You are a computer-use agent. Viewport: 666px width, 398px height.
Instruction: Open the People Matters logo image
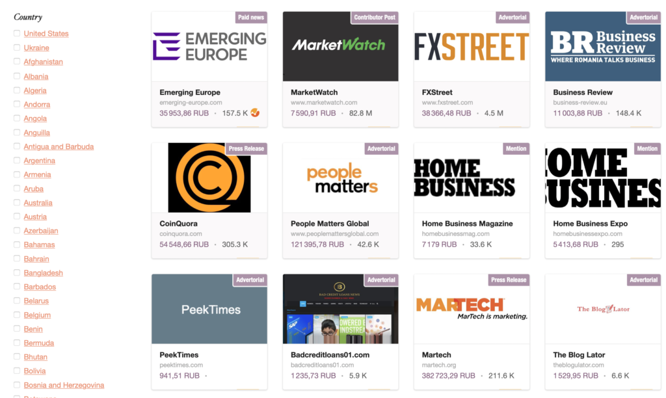(x=340, y=178)
